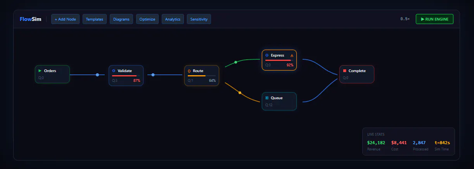474x169 pixels.
Task: Open the Diagrams menu
Action: (121, 19)
